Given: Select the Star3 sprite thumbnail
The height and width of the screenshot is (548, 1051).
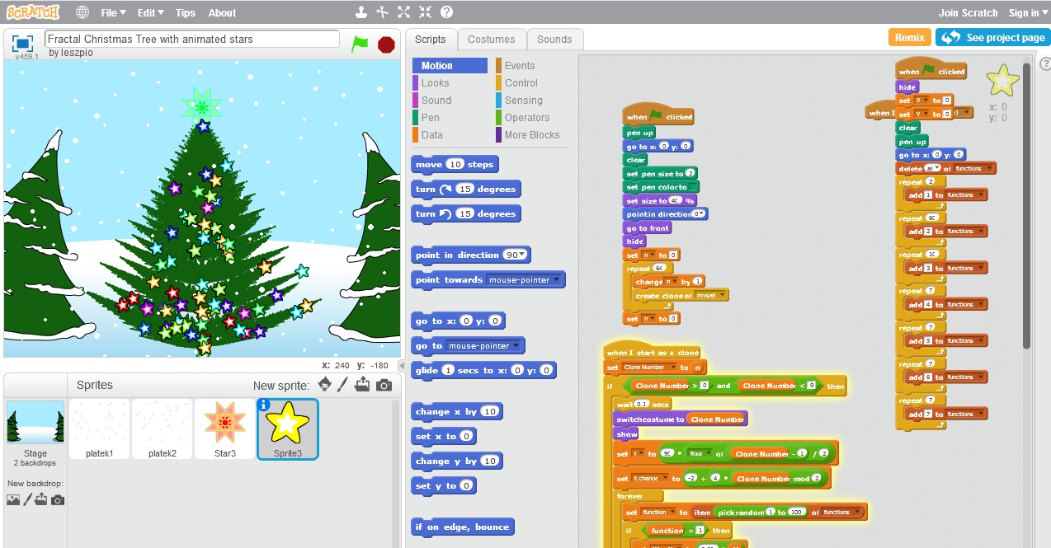Looking at the screenshot, I should (224, 429).
